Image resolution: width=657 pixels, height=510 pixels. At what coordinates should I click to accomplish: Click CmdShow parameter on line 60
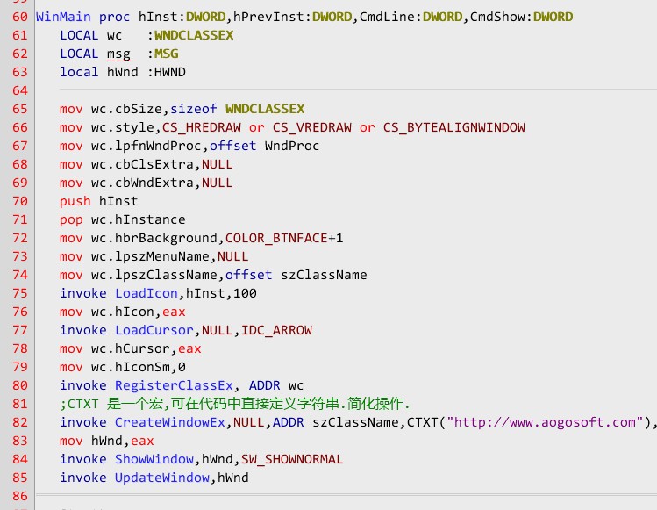pyautogui.click(x=497, y=17)
